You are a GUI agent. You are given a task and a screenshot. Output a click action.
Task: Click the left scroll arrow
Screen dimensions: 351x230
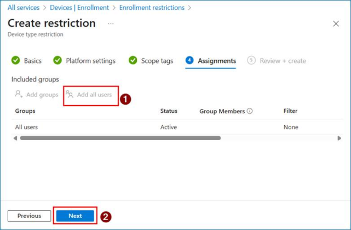click(15, 138)
